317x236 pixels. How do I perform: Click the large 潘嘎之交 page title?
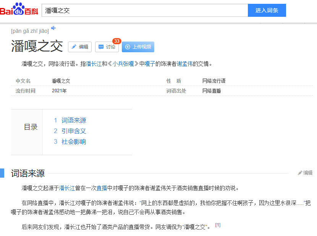pyautogui.click(x=37, y=46)
